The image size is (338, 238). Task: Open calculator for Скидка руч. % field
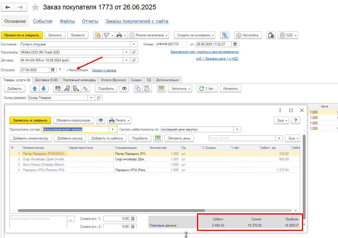[133, 219]
